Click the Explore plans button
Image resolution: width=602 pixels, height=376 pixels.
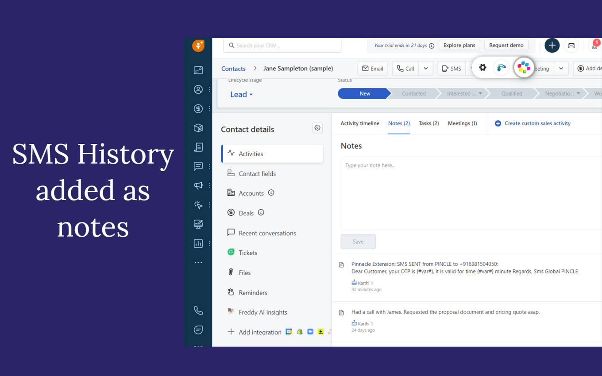(x=459, y=45)
